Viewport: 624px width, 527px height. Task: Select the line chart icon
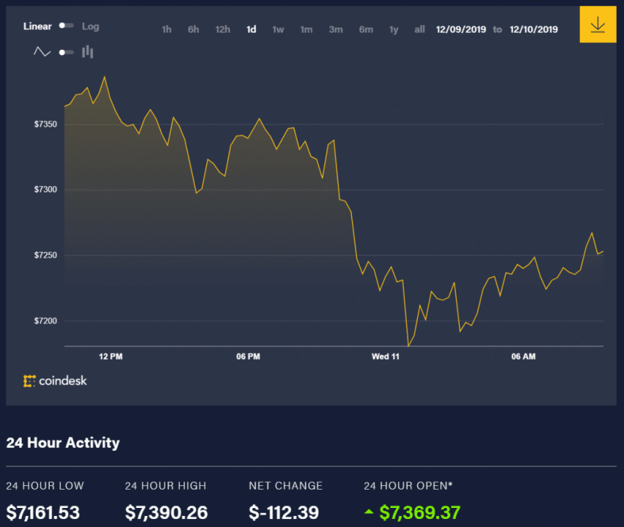pyautogui.click(x=42, y=52)
